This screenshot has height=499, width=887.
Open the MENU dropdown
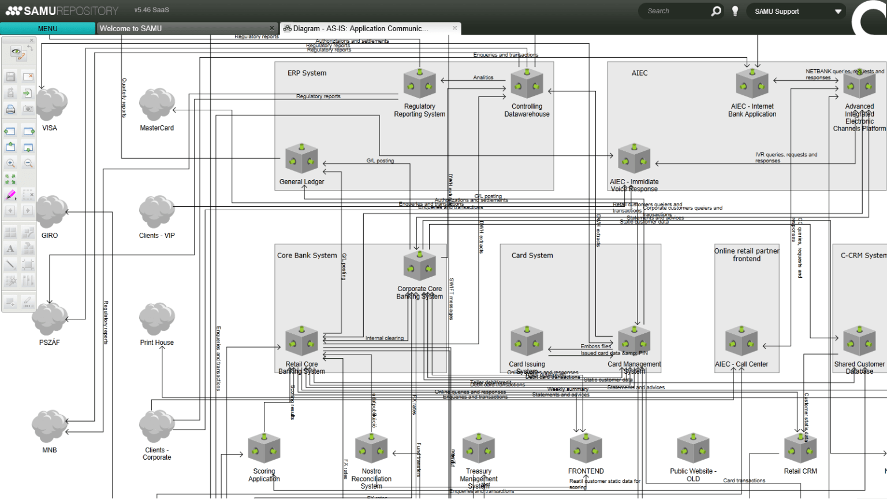pos(47,28)
